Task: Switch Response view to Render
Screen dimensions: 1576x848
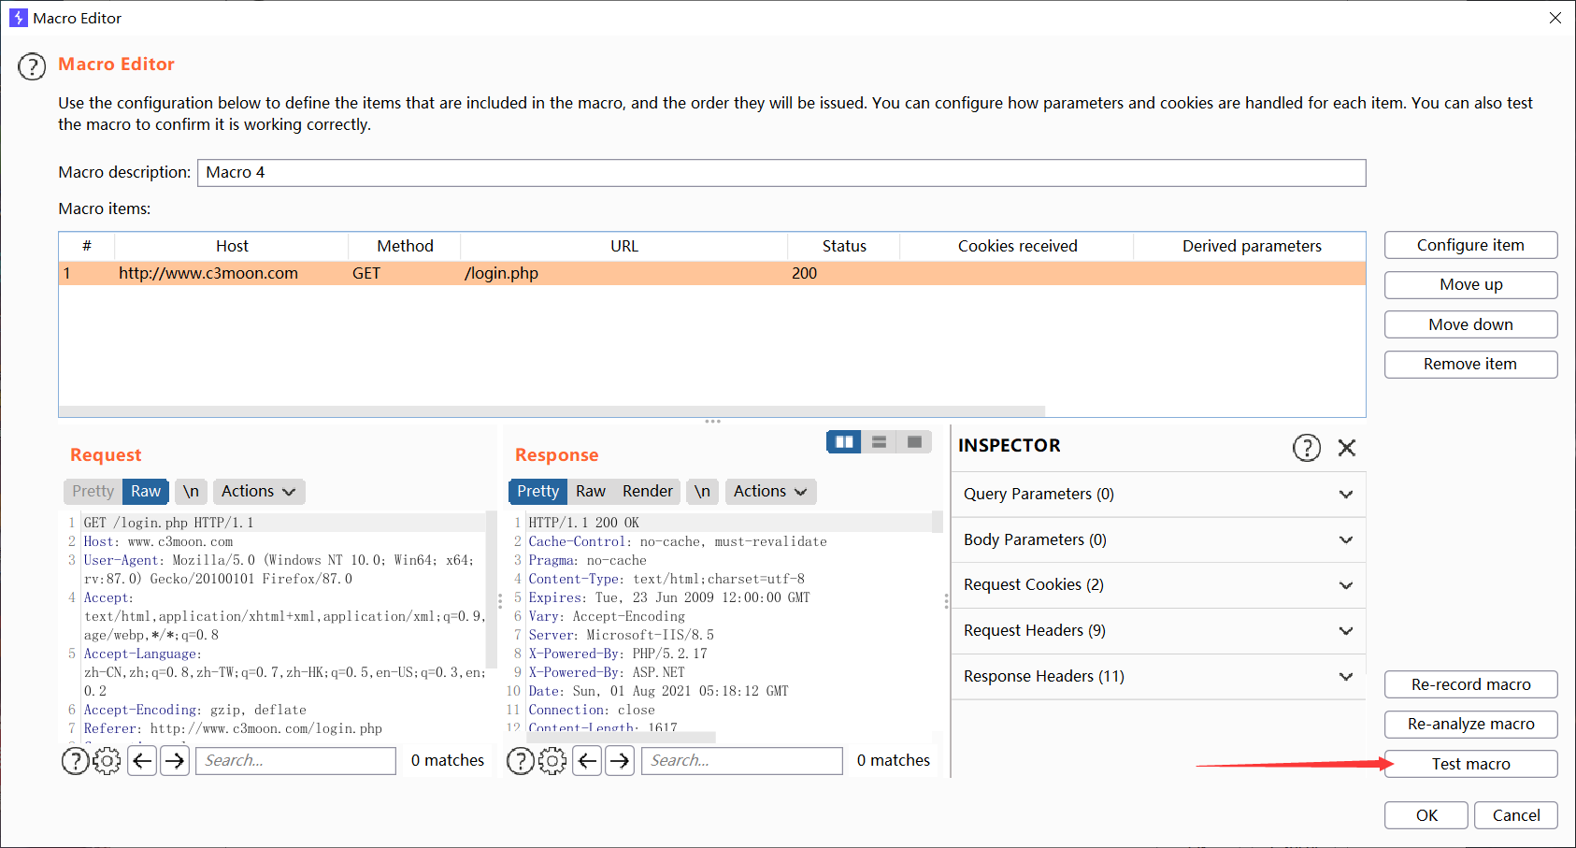Action: coord(648,492)
